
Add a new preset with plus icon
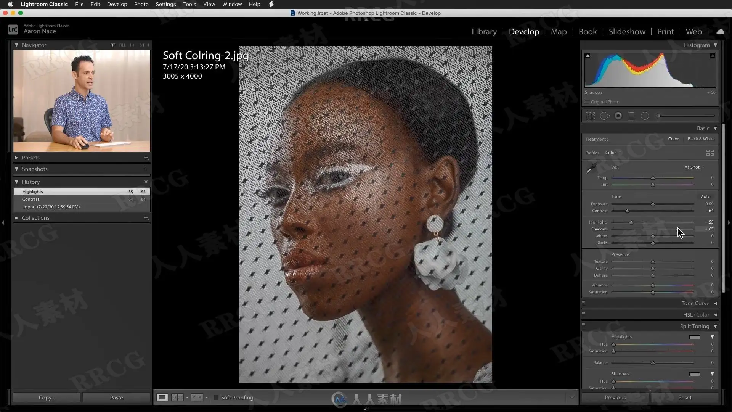click(146, 158)
